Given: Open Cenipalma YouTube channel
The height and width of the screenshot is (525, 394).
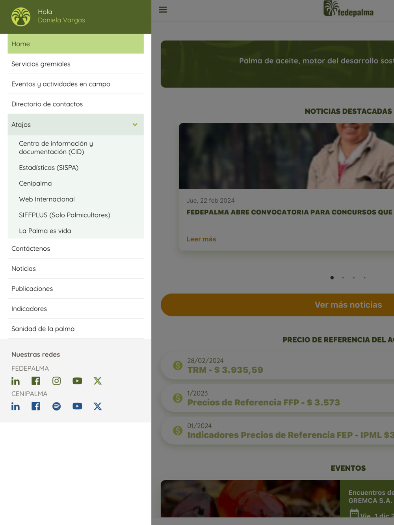Looking at the screenshot, I should [77, 406].
